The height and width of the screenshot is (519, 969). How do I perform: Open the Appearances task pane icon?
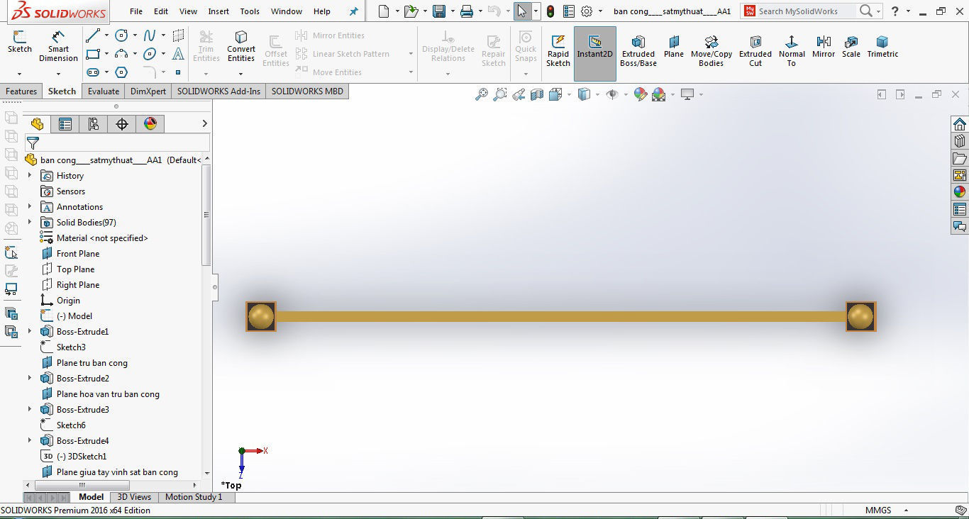960,192
